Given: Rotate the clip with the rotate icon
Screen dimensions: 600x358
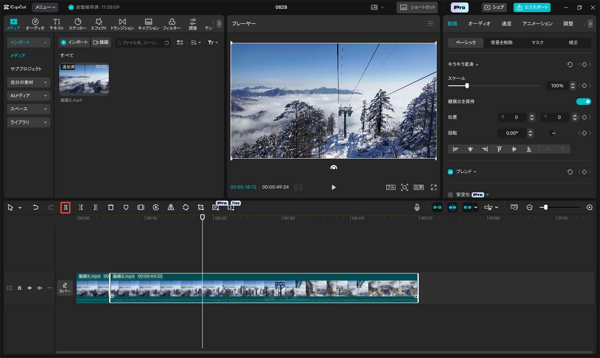Looking at the screenshot, I should coord(186,207).
